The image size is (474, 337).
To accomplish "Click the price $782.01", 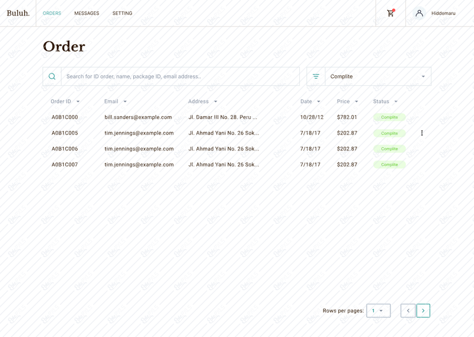I will (x=347, y=117).
